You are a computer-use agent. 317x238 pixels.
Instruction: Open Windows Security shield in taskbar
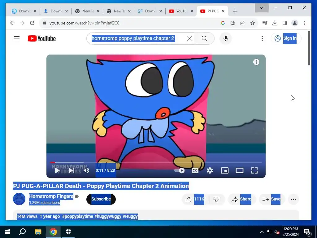pyautogui.click(x=68, y=232)
